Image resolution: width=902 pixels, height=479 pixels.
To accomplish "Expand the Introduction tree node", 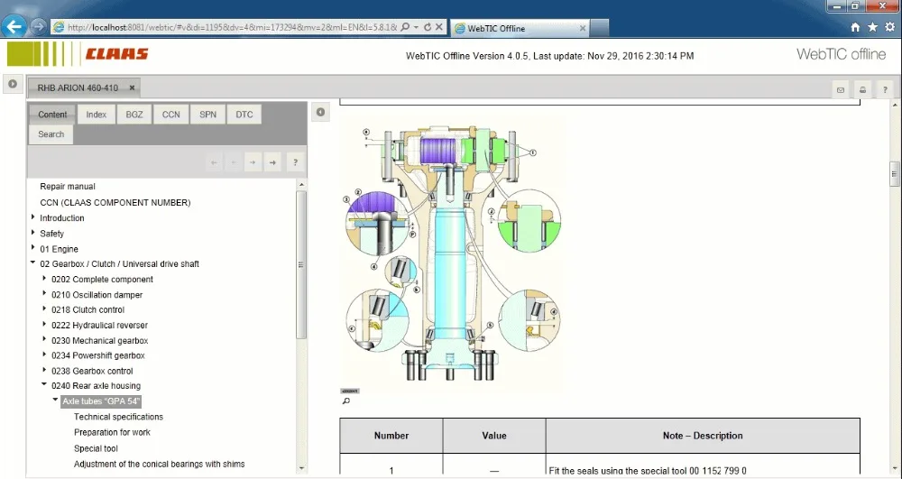I will [32, 217].
